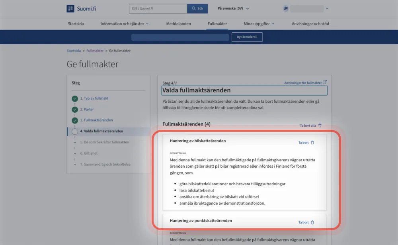Select step 4. Valda fullmaktsärenden
The height and width of the screenshot is (245, 398).
click(101, 131)
